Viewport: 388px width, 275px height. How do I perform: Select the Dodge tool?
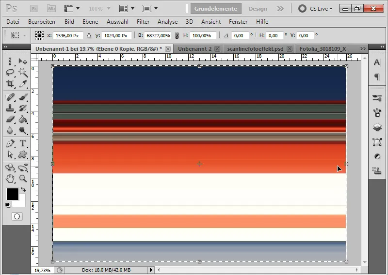pos(23,130)
